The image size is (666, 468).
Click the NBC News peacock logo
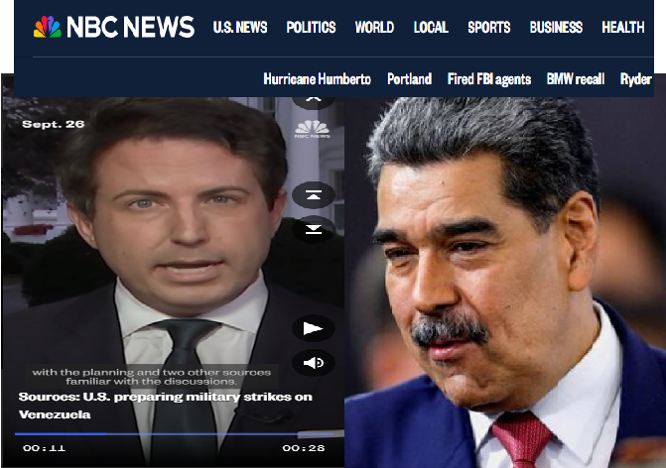pyautogui.click(x=47, y=27)
